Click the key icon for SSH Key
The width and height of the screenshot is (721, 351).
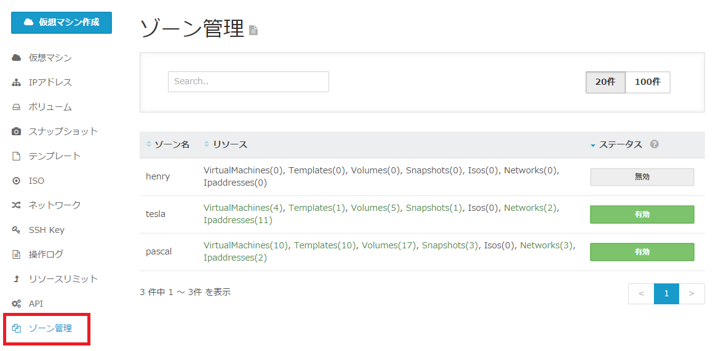[17, 230]
